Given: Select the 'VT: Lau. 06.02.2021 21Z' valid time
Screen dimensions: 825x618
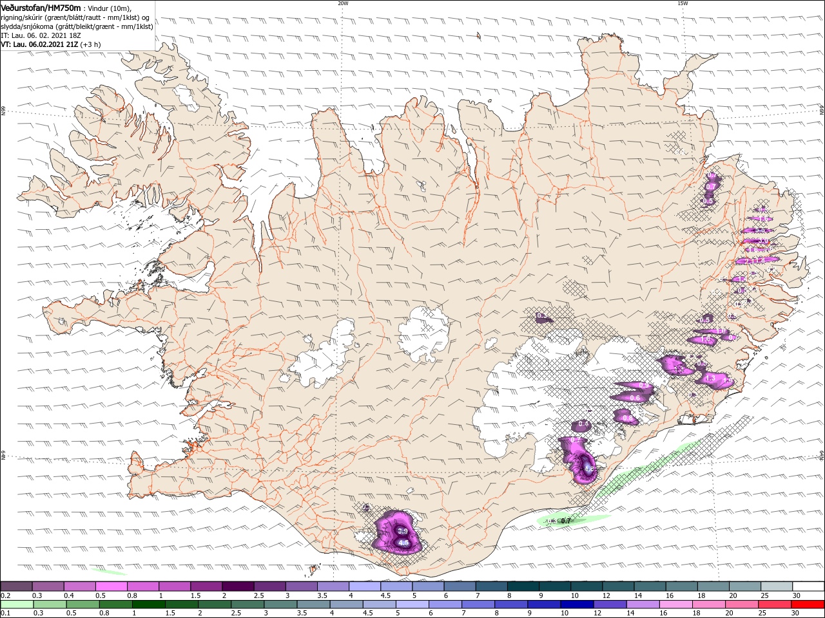Looking at the screenshot, I should [x=39, y=44].
